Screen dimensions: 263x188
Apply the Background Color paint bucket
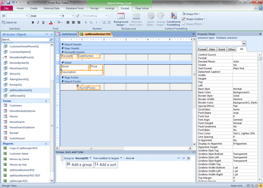(59, 22)
